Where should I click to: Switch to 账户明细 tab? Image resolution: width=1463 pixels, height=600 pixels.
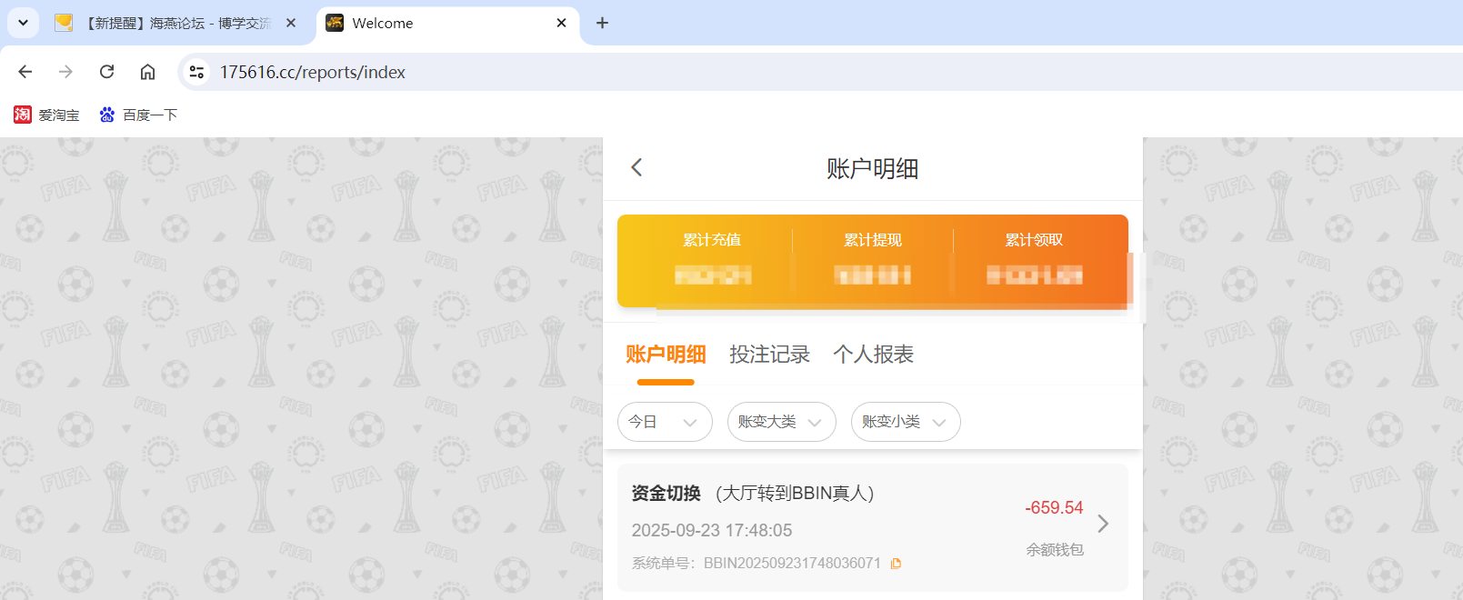click(x=666, y=355)
